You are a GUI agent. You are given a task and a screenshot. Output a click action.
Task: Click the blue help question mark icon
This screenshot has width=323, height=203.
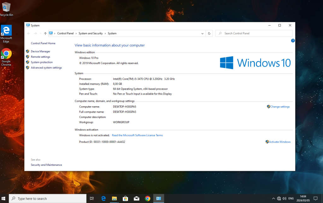click(293, 41)
